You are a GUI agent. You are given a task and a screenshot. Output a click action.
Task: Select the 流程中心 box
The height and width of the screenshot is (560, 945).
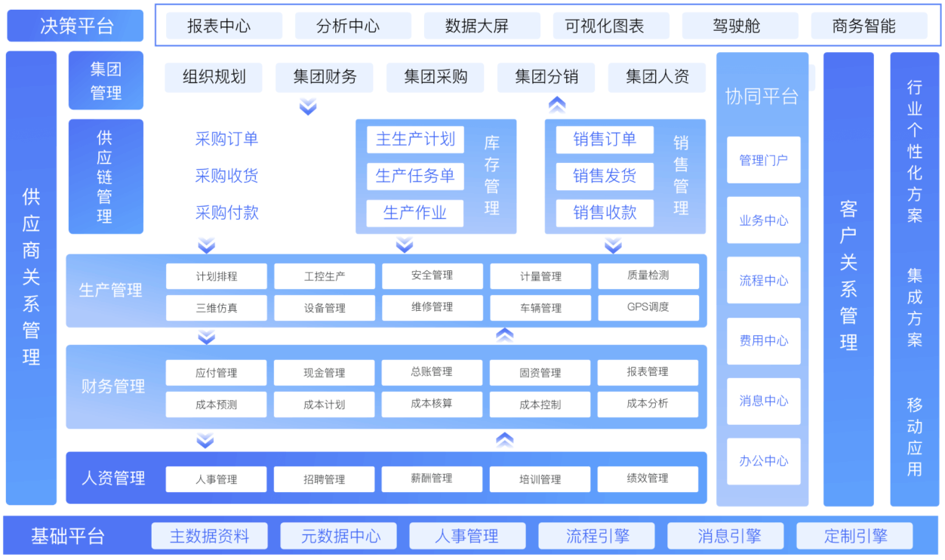(764, 281)
